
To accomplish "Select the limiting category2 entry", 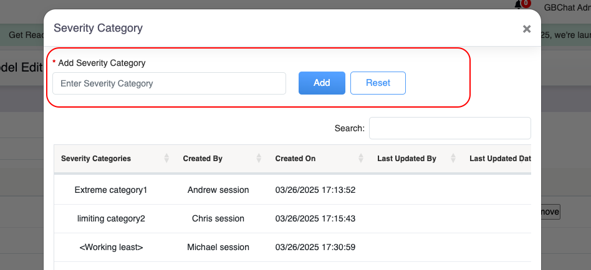I will (x=111, y=218).
